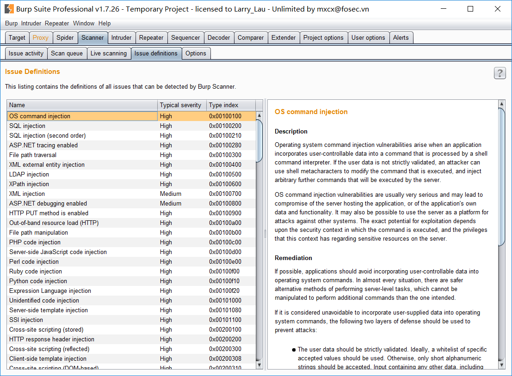Open the Window menu
The width and height of the screenshot is (512, 376).
point(84,23)
